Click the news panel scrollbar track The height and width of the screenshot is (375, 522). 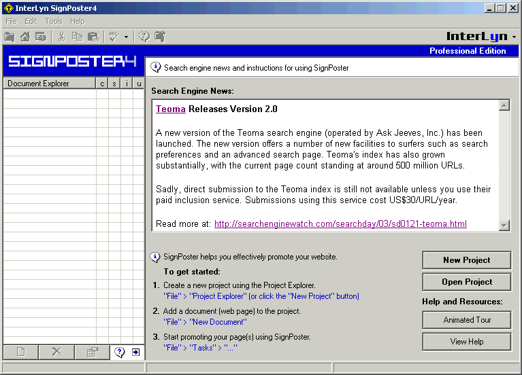click(x=504, y=165)
